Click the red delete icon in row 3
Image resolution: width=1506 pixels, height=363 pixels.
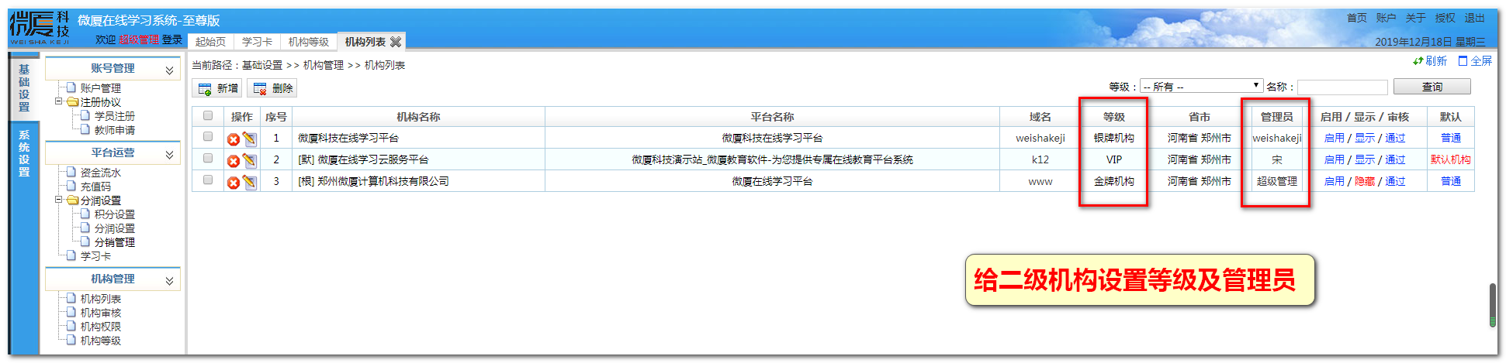coord(233,183)
